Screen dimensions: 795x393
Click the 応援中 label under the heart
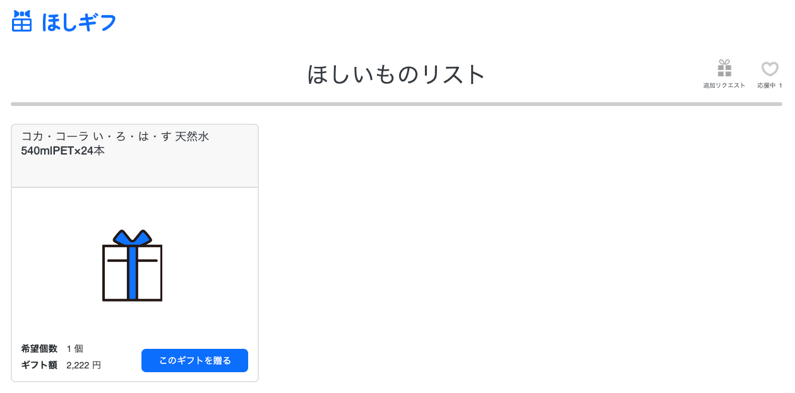(x=767, y=85)
